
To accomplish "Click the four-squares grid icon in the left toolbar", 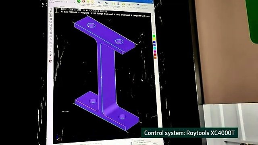I will 51,8.
